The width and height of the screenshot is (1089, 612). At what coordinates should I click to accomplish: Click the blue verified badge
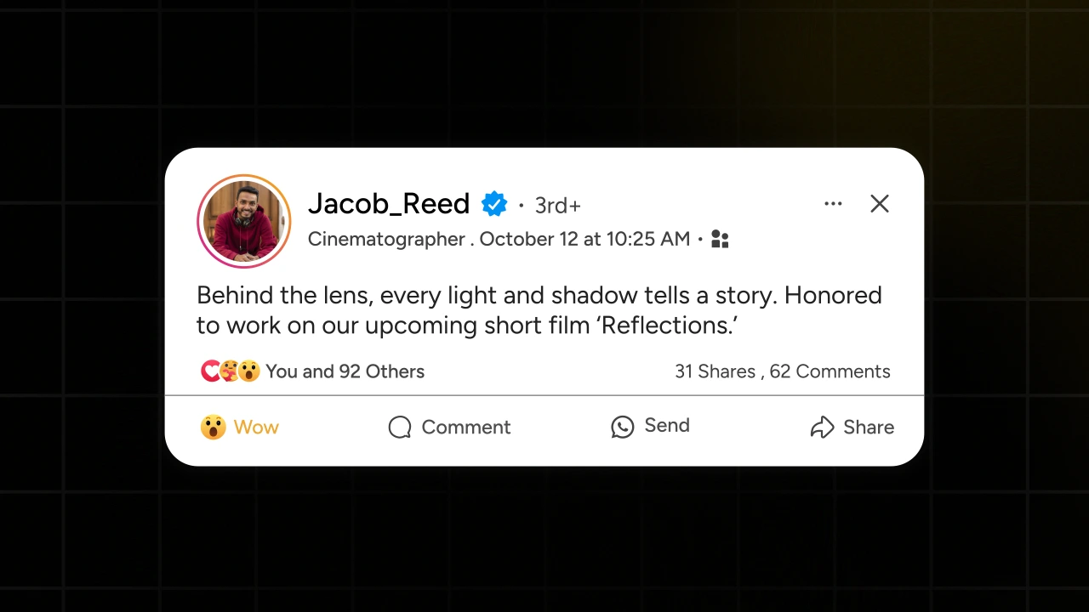494,204
